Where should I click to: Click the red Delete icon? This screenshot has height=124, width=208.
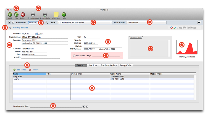[23, 14]
